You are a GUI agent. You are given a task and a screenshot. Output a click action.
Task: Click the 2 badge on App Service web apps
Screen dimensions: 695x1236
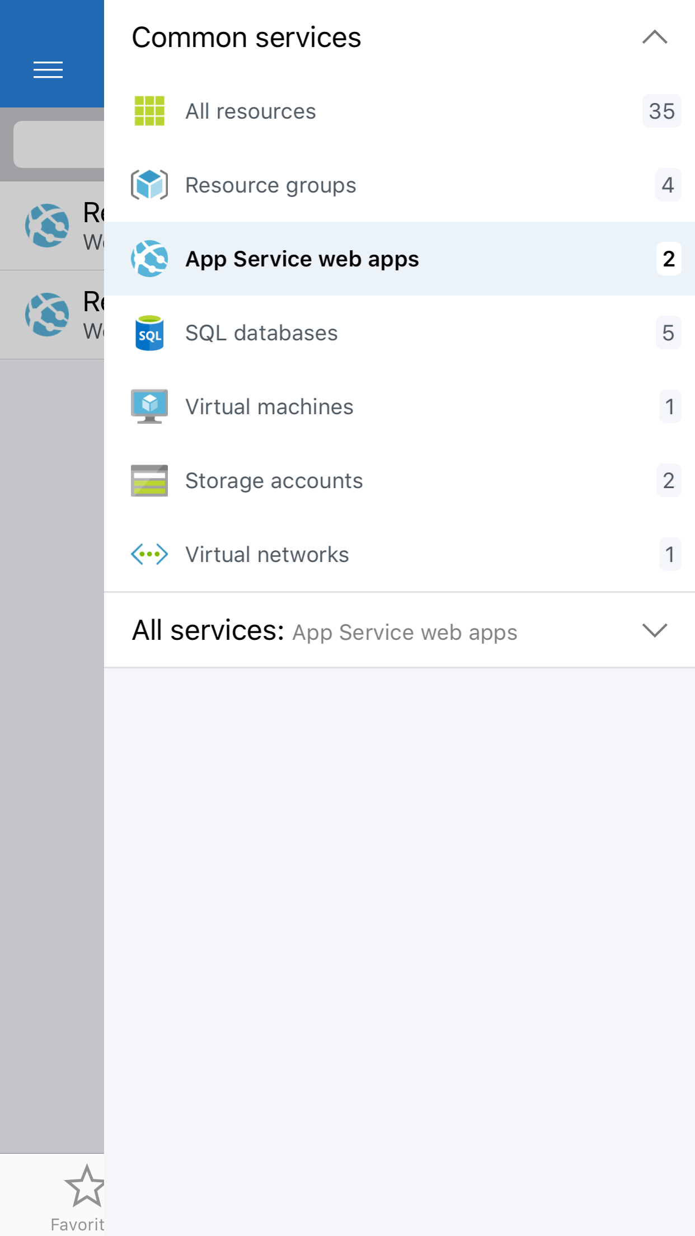[669, 259]
